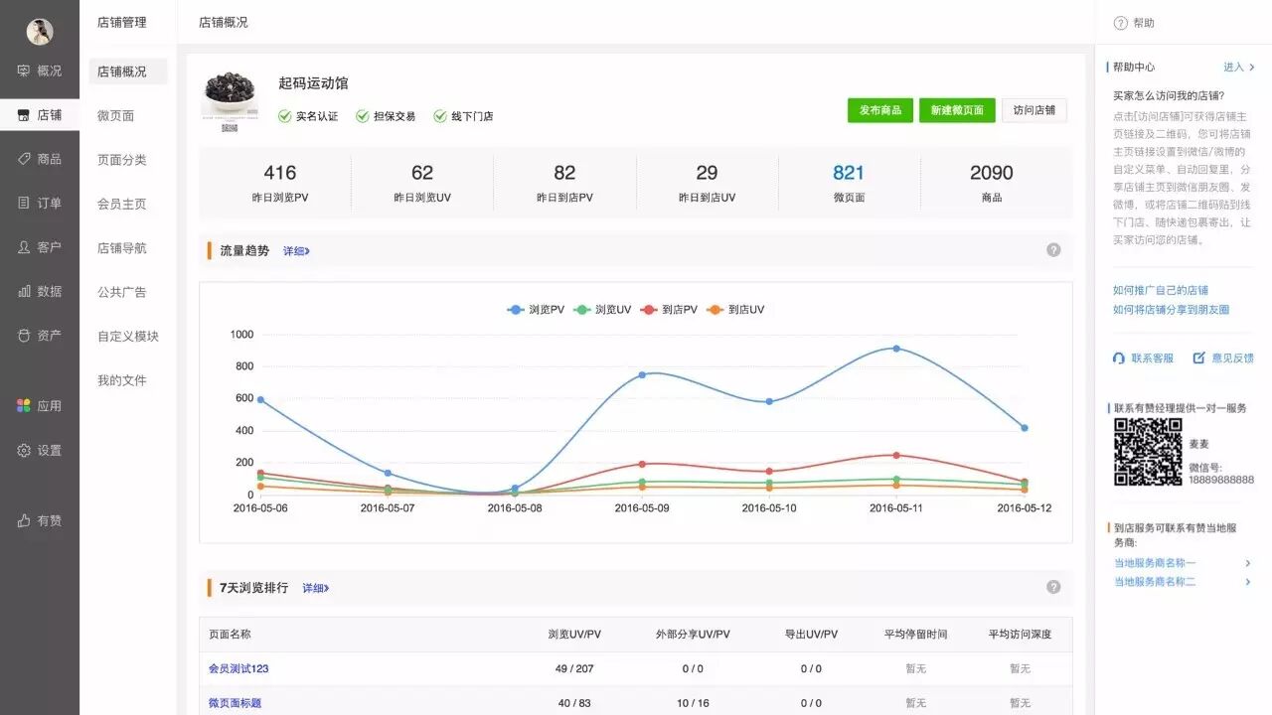Expand 当地服务商名称二 chevron arrow

click(1248, 582)
